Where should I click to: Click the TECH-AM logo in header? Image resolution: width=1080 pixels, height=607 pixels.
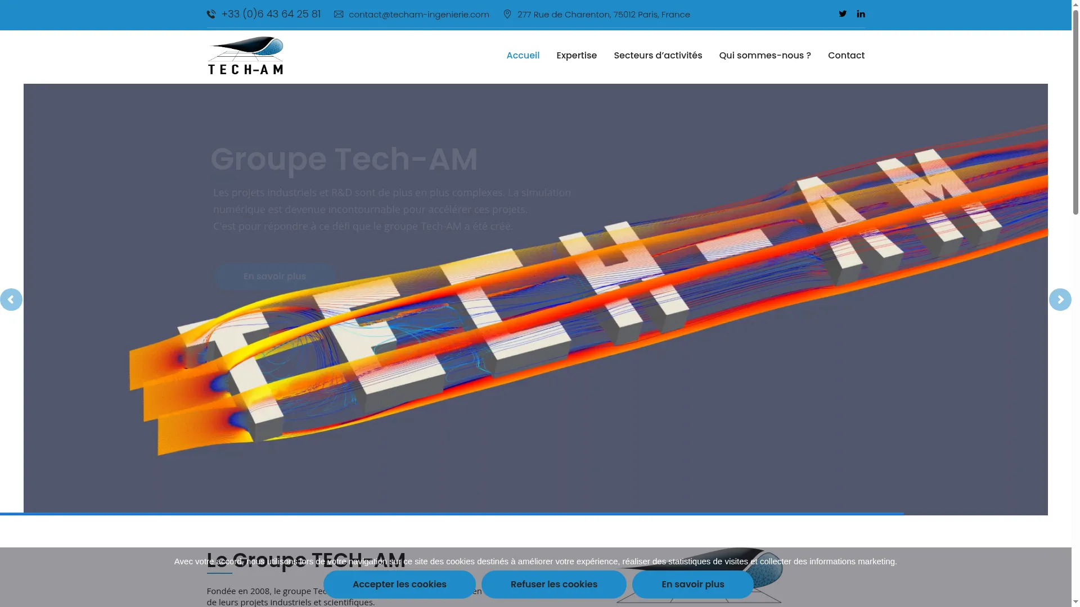point(245,56)
